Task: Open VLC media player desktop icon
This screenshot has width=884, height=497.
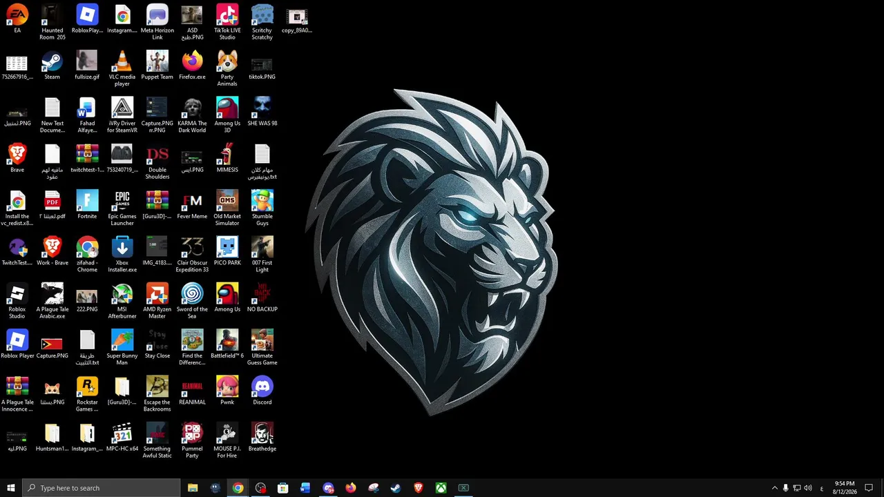Action: pos(122,68)
